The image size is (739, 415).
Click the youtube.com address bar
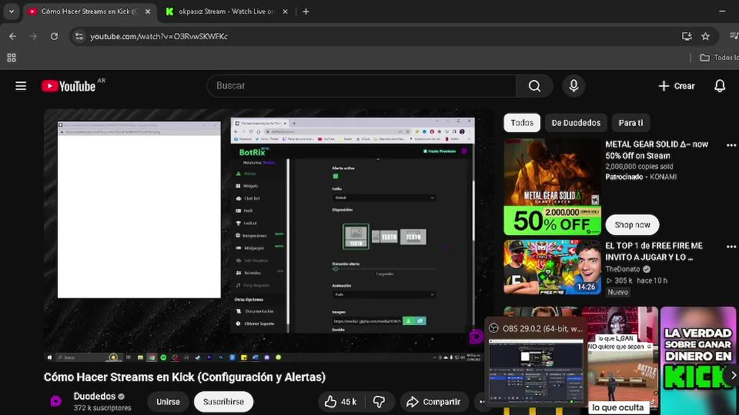pos(381,36)
